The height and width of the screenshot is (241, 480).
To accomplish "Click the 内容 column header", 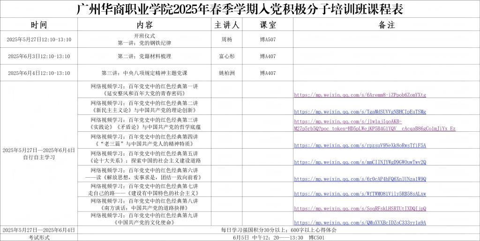I will (145, 25).
